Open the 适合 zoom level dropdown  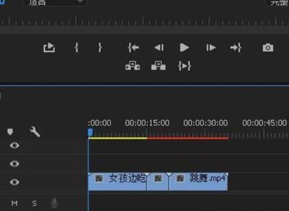tap(55, 3)
